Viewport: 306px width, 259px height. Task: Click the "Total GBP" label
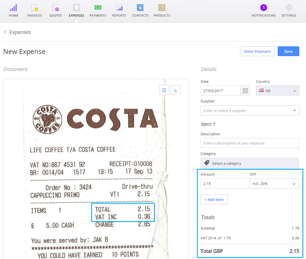point(212,251)
